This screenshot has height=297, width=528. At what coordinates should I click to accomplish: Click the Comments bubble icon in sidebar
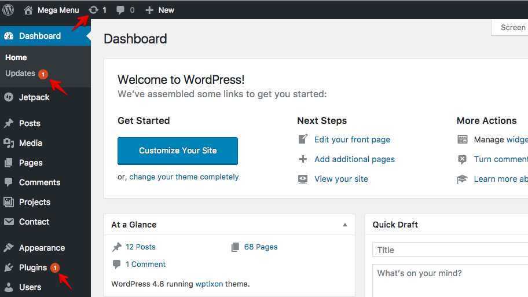coord(9,182)
